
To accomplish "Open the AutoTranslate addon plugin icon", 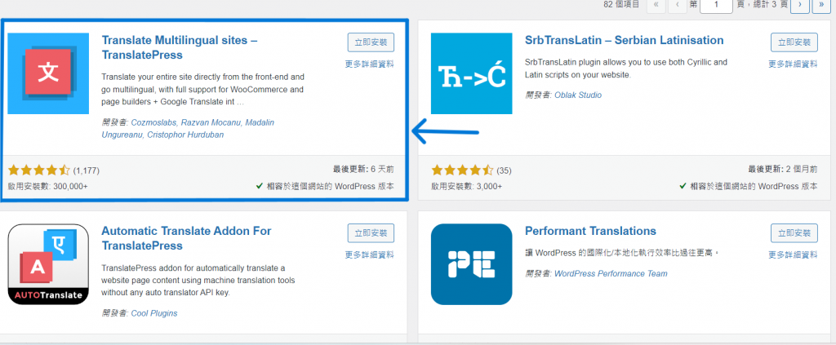I will point(48,264).
